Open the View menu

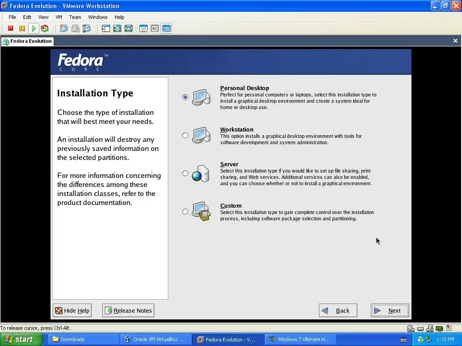coord(43,17)
